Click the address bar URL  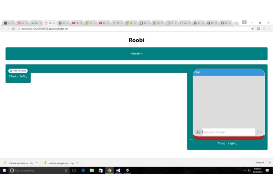pos(45,29)
